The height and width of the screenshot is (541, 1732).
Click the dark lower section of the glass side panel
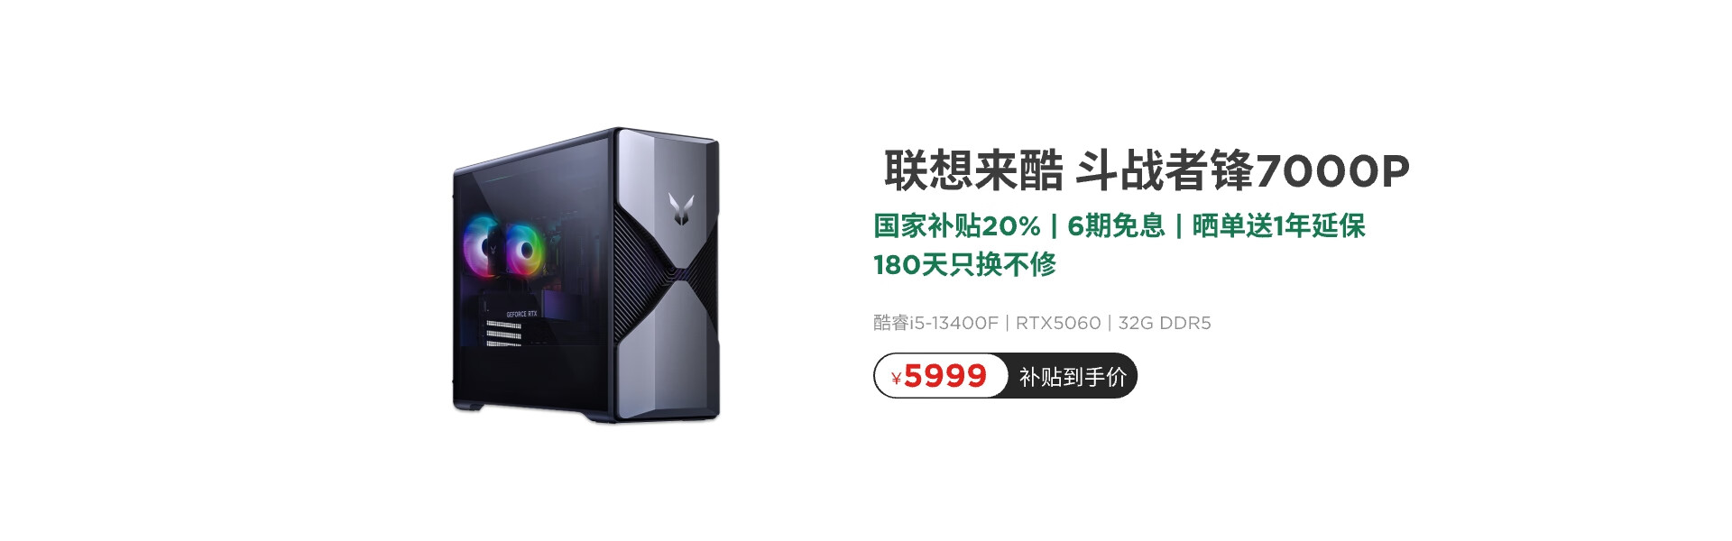pos(532,379)
